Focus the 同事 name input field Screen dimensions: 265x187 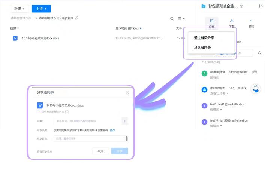(x=88, y=121)
